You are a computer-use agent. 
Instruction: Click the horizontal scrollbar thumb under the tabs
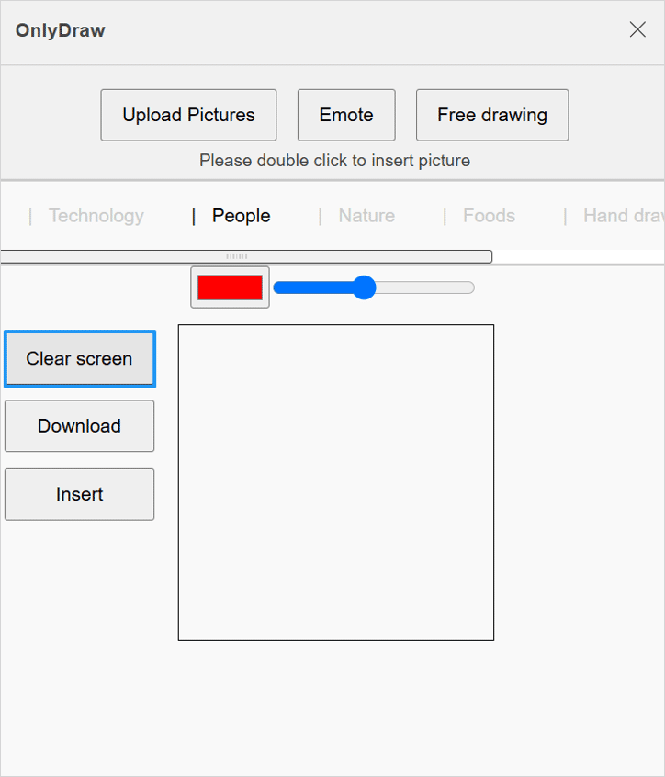pos(246,256)
